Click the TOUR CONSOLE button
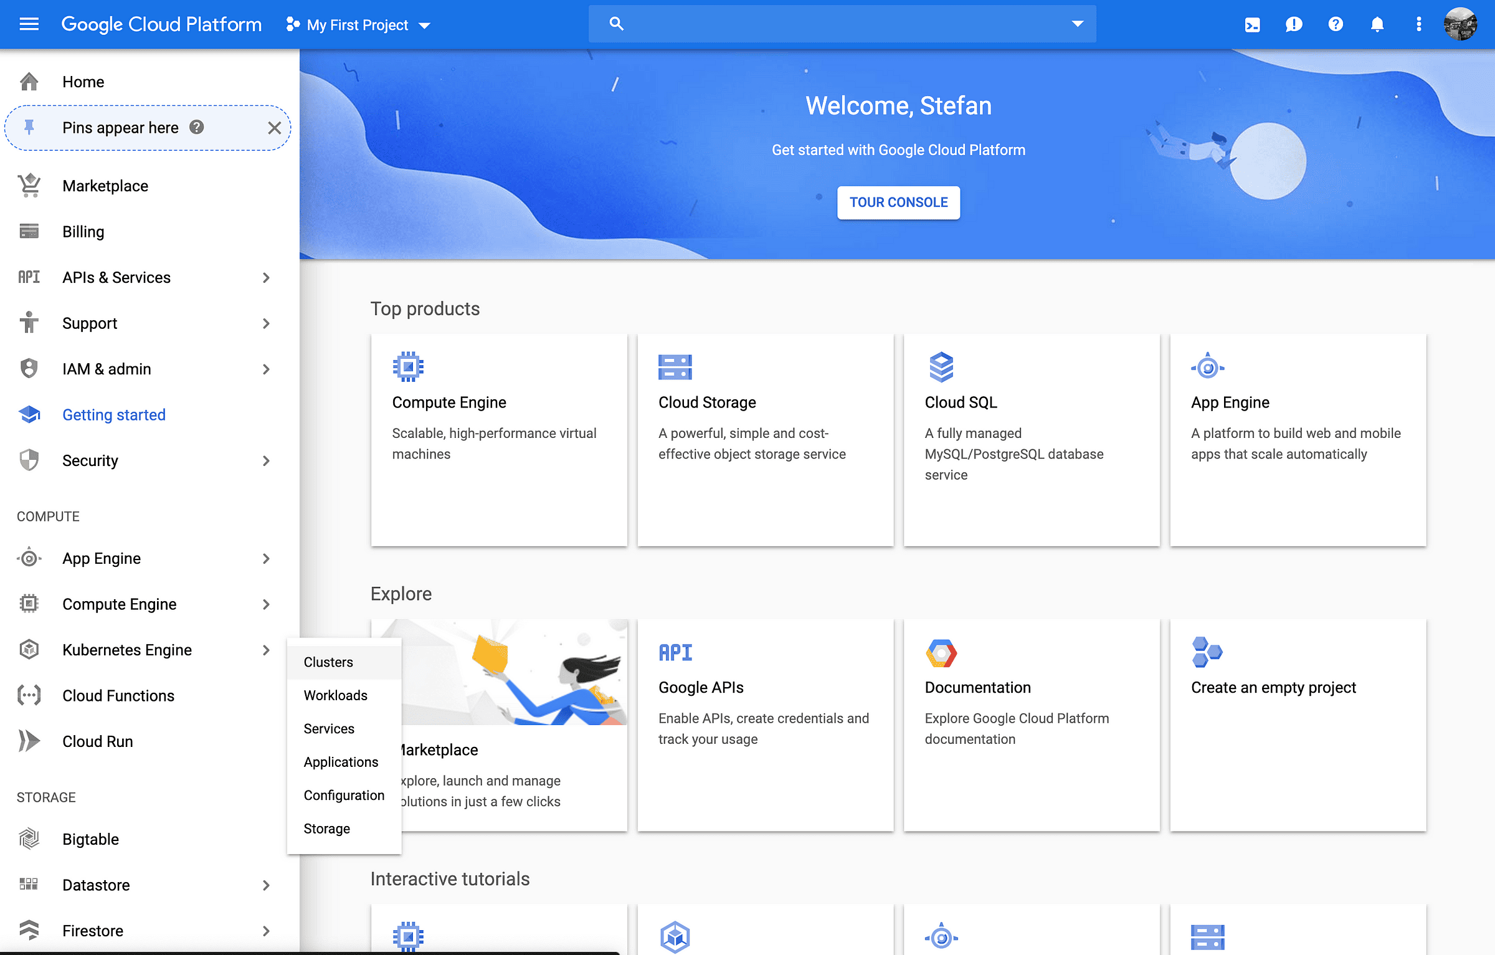 (898, 202)
